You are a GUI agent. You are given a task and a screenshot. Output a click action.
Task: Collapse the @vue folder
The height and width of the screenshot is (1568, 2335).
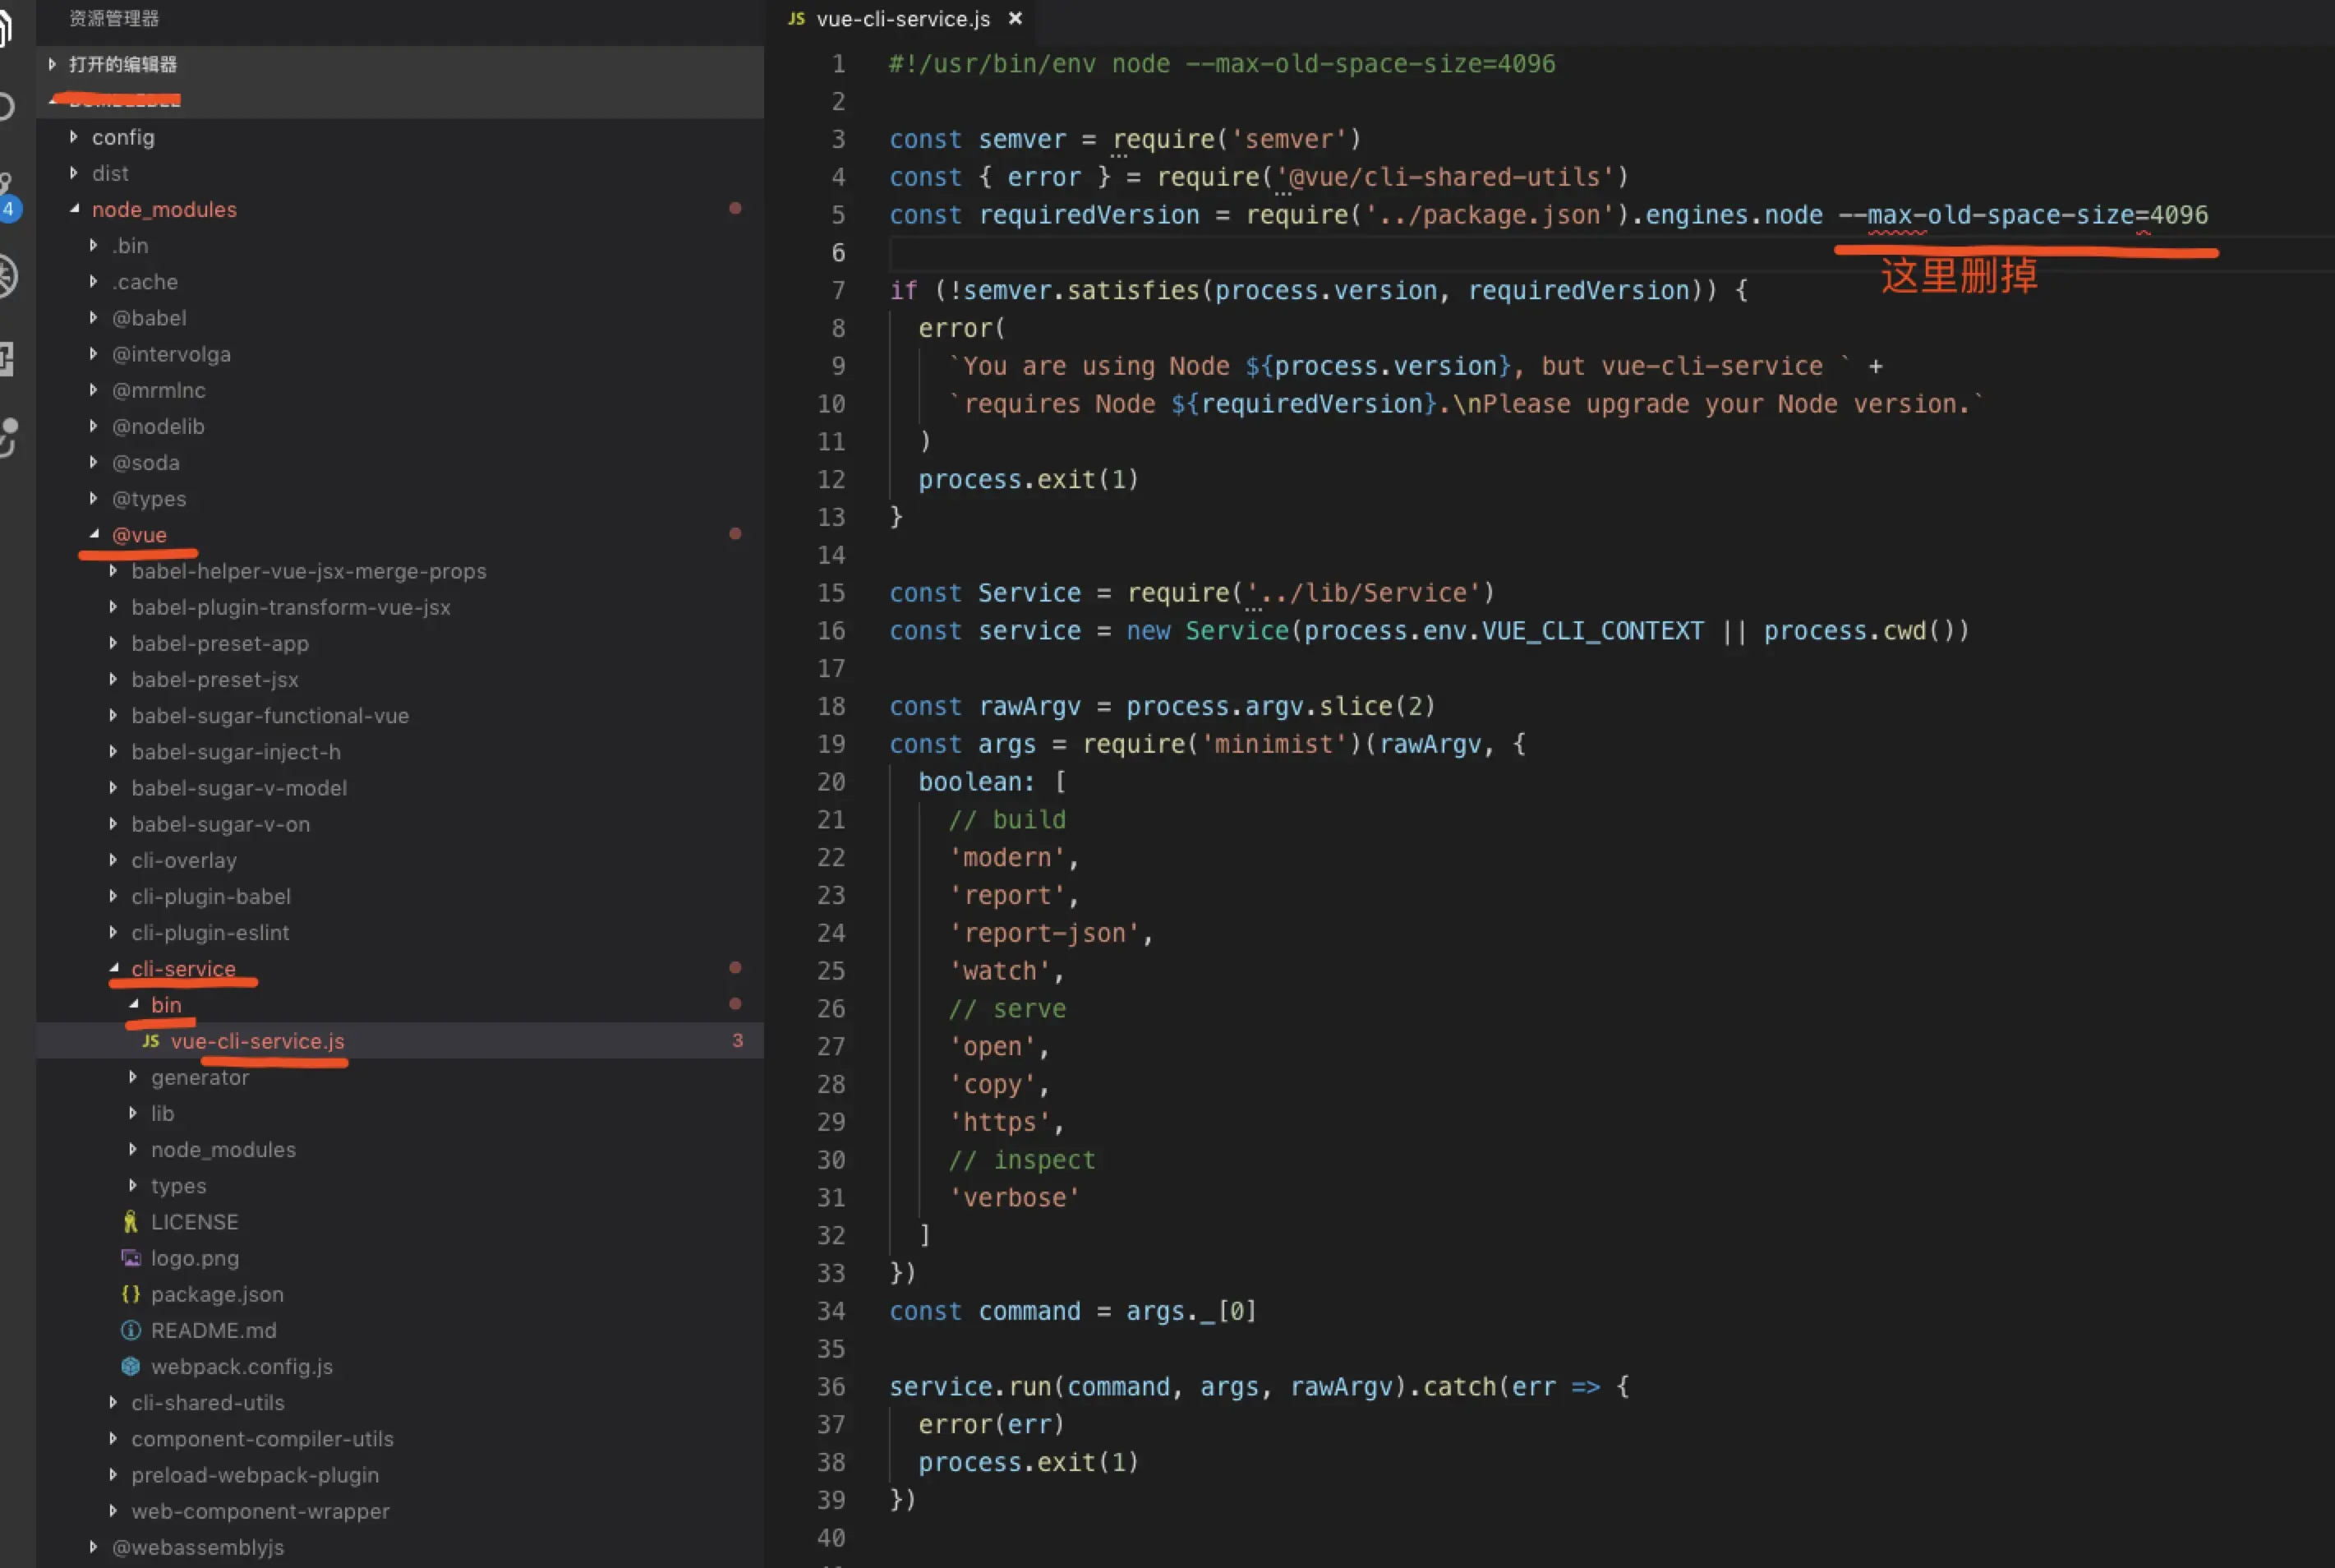coord(400,535)
